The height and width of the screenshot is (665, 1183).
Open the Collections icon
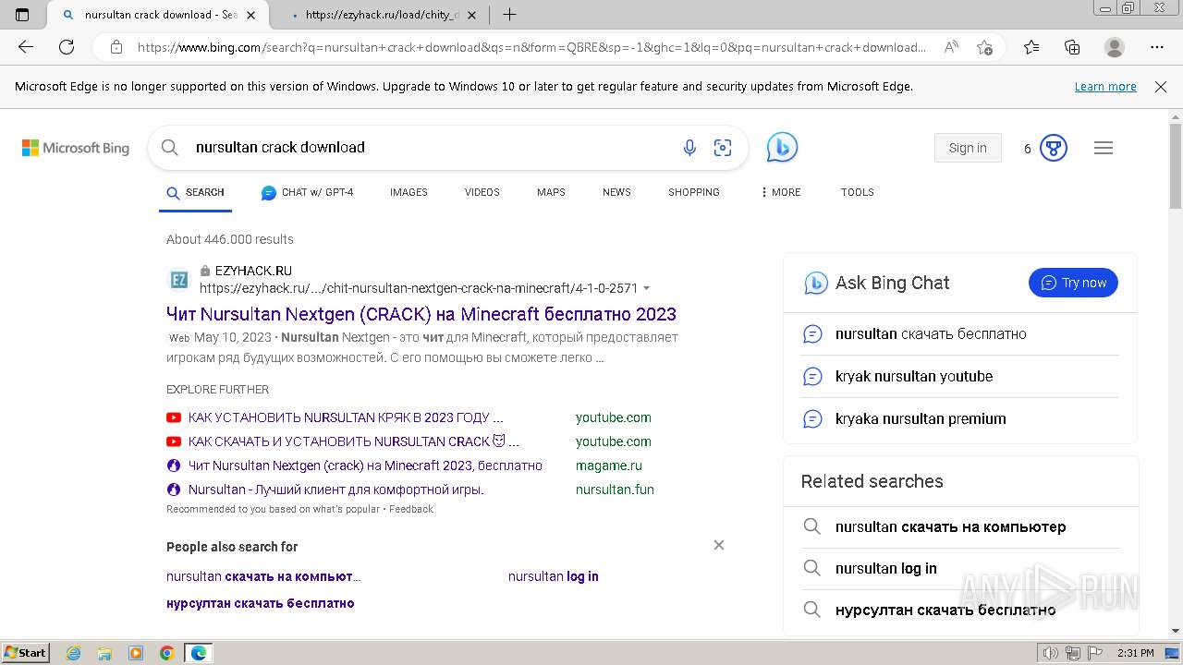click(x=1072, y=47)
